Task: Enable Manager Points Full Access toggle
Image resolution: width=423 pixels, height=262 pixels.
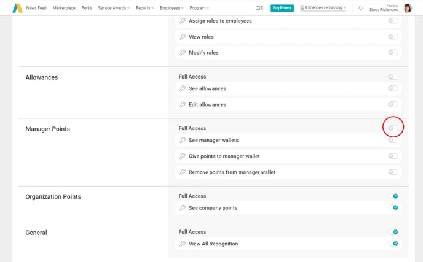Action: (393, 128)
